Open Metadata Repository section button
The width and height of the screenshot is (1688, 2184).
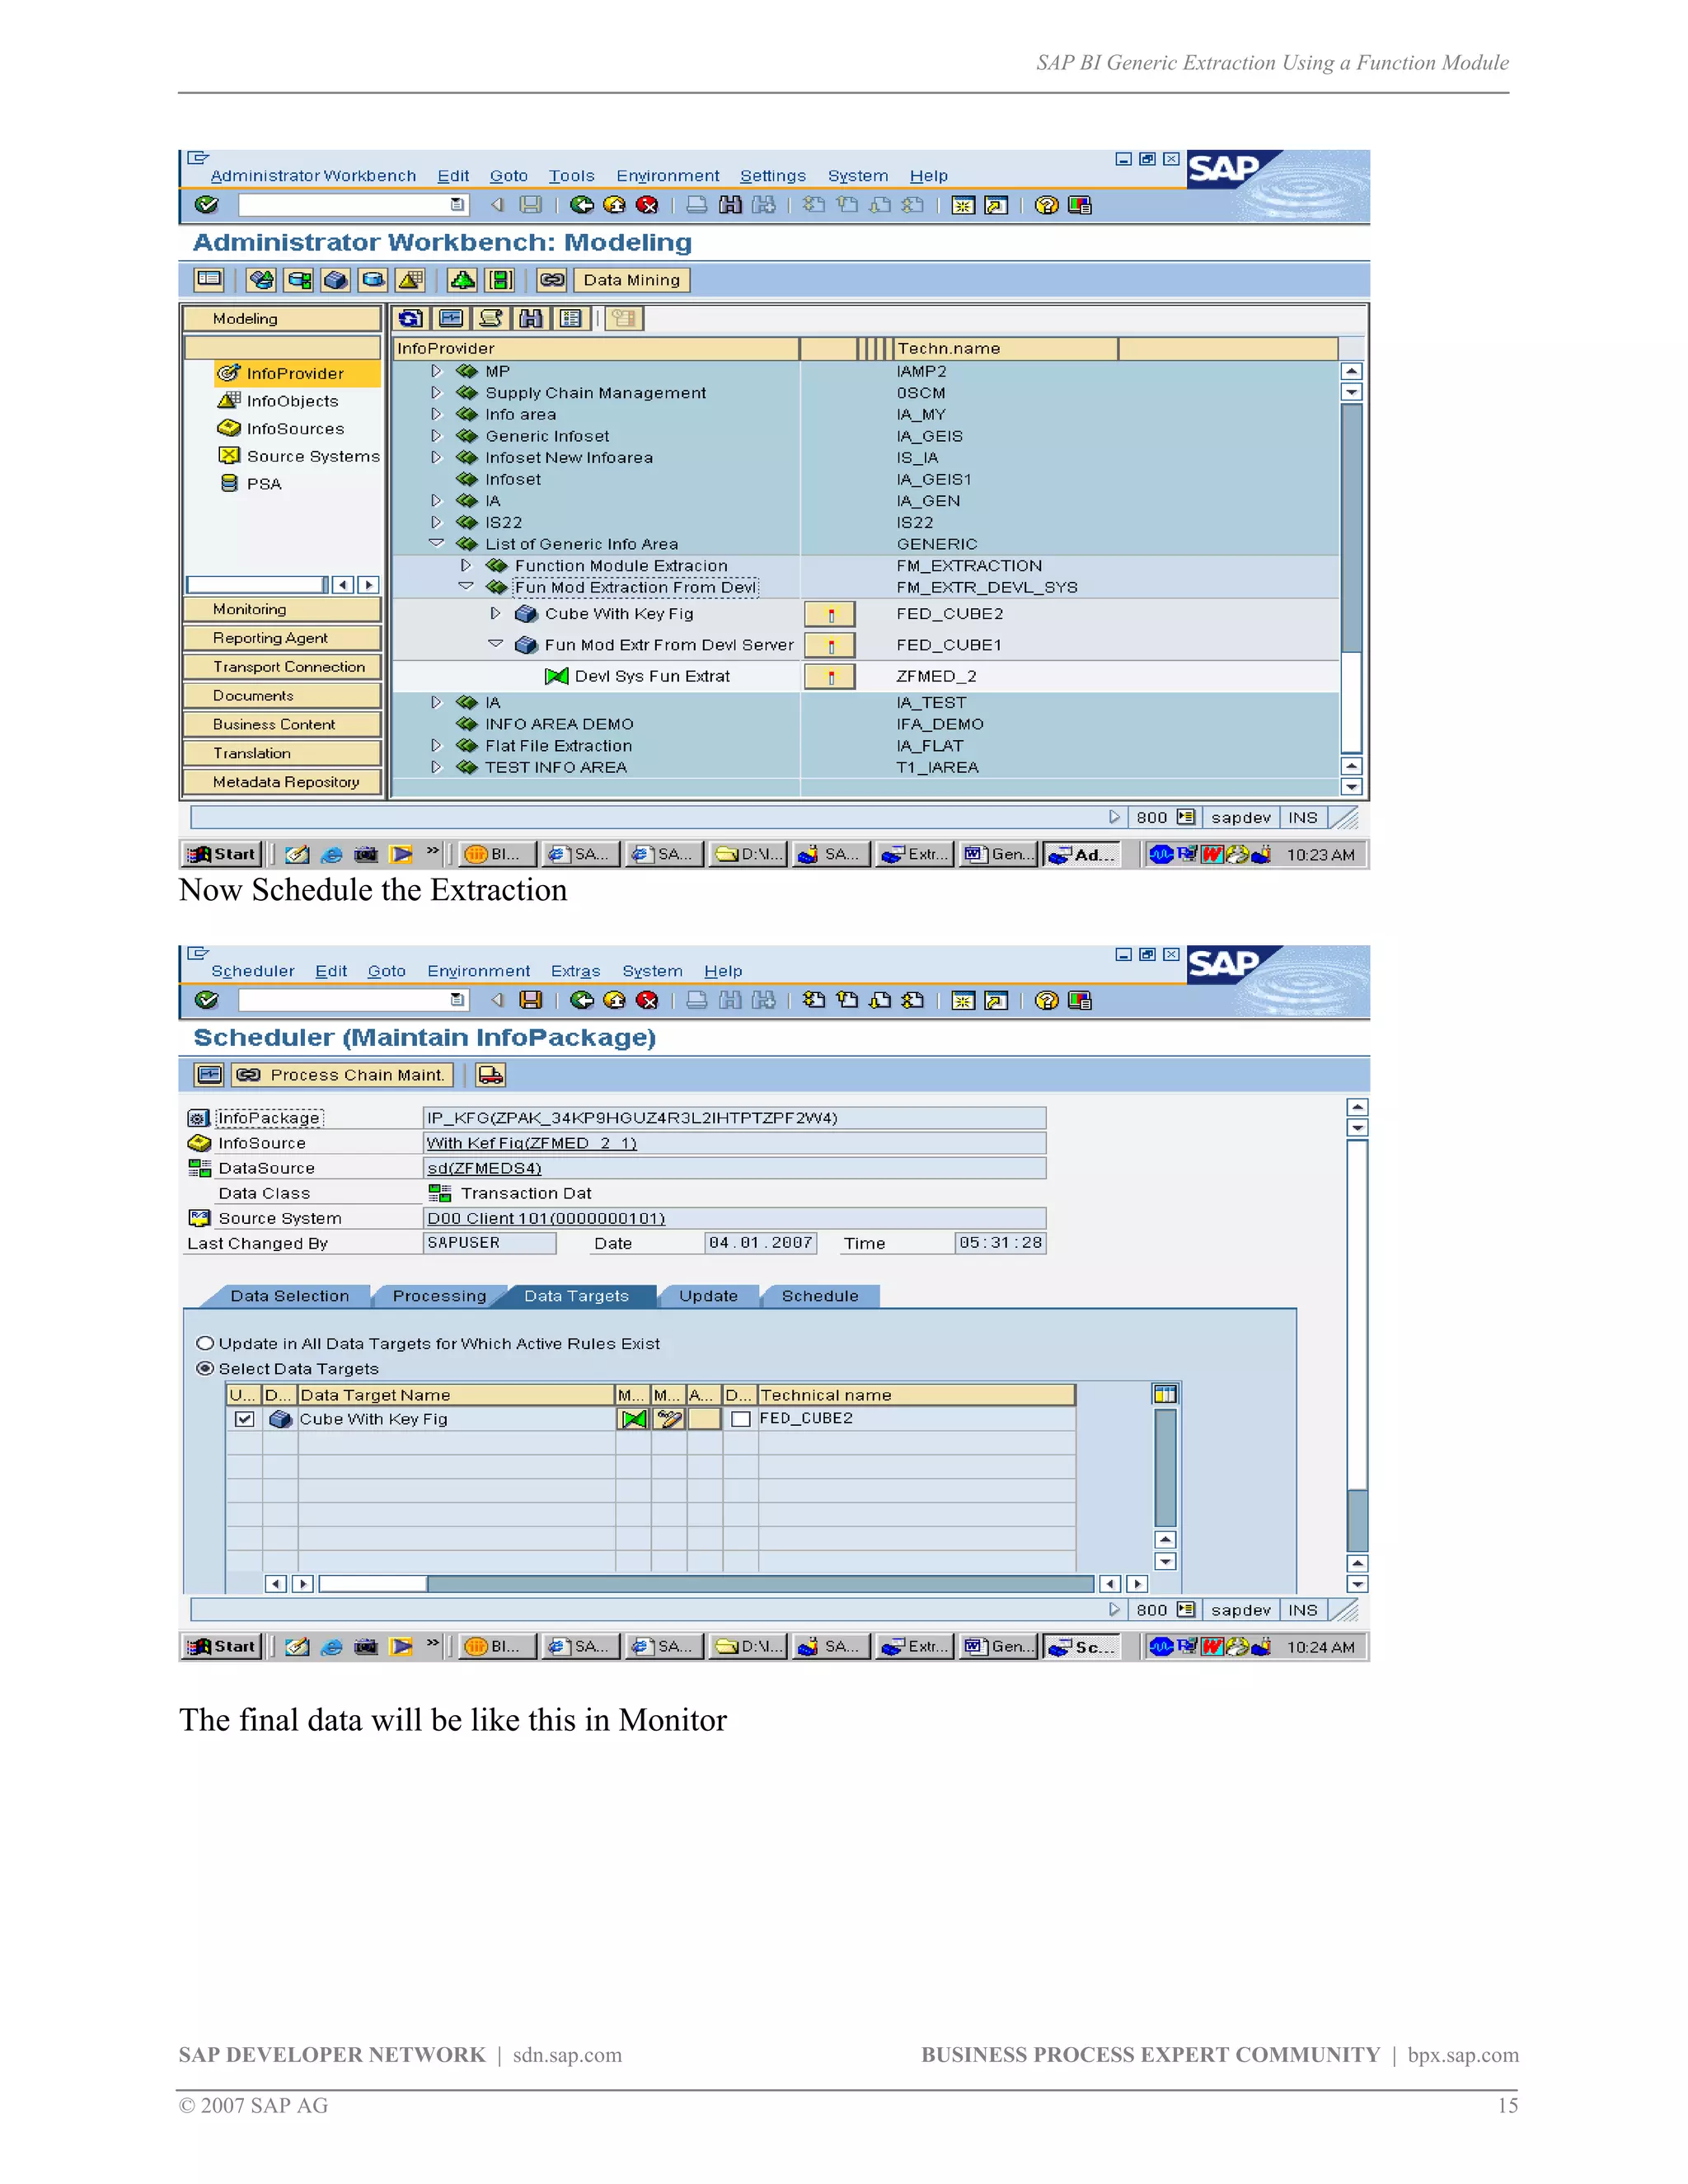pos(282,782)
